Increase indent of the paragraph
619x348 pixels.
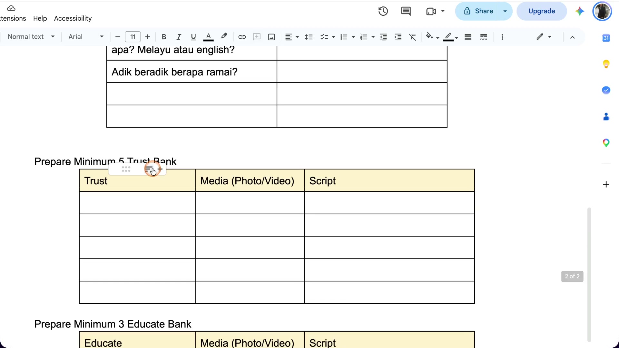[398, 37]
